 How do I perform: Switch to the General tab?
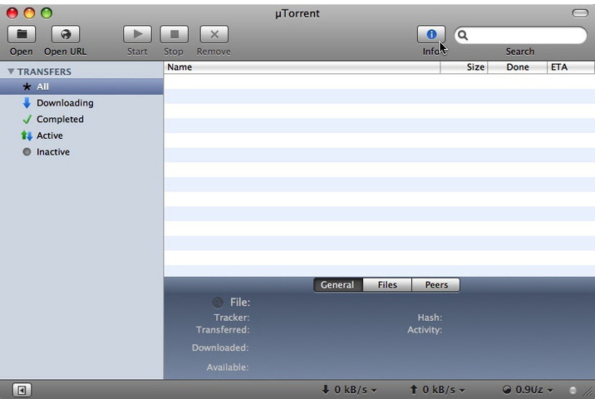(338, 285)
